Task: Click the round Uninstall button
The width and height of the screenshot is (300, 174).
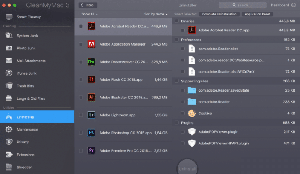Action: point(187,168)
